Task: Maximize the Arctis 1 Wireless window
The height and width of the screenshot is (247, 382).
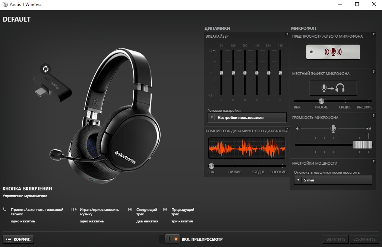Action: [357, 4]
